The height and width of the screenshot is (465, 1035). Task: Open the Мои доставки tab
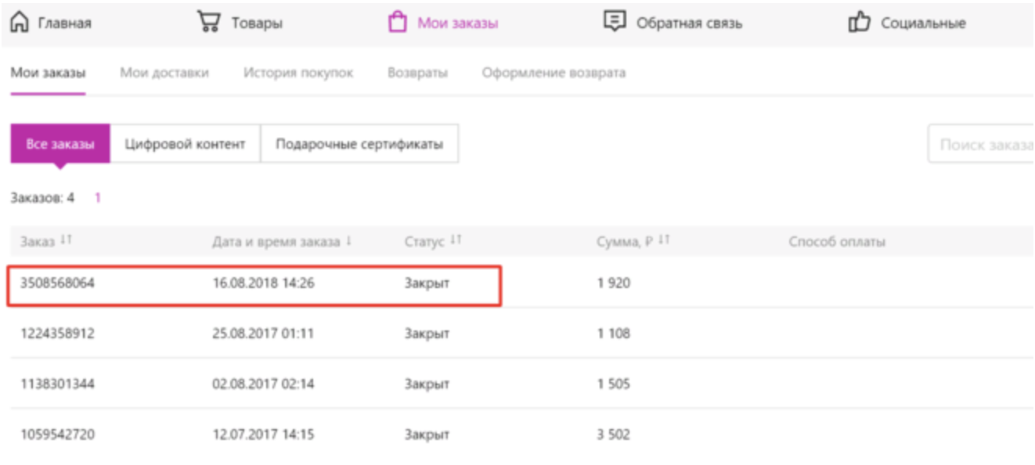(x=164, y=73)
